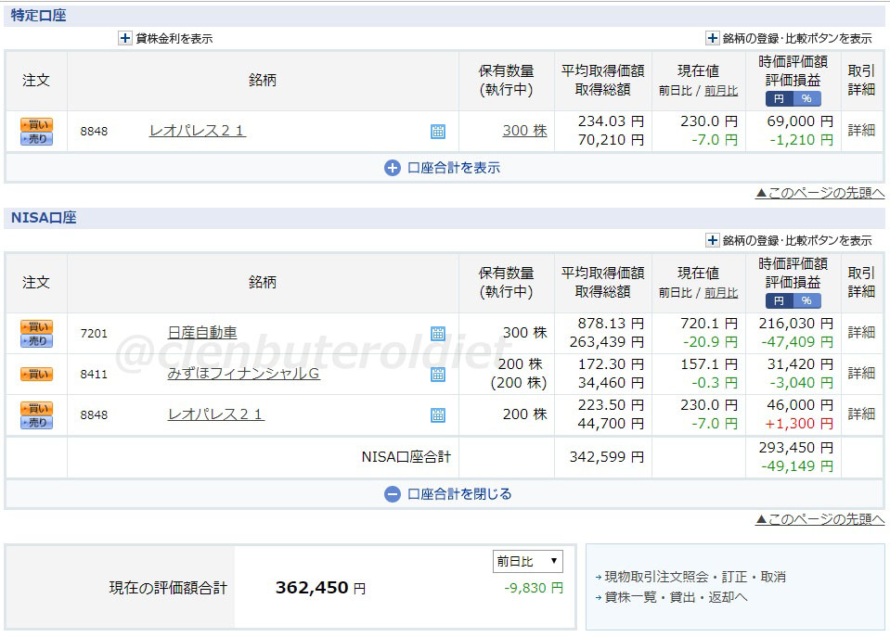The height and width of the screenshot is (637, 890).
Task: Open 詳細 for みずほフィナンシャルG
Action: (x=861, y=374)
